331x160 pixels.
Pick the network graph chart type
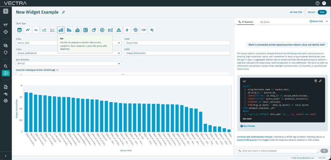pos(152,30)
